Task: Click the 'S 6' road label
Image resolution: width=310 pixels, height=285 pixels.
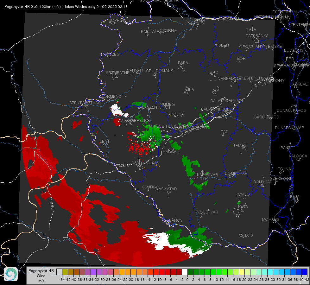Action: 58,24
